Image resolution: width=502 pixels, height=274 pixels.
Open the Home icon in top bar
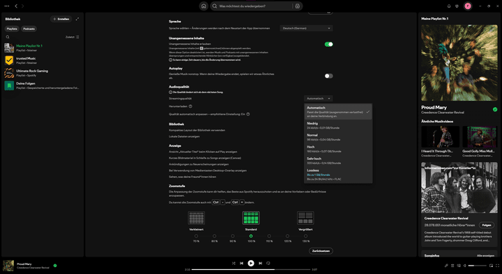pyautogui.click(x=204, y=6)
